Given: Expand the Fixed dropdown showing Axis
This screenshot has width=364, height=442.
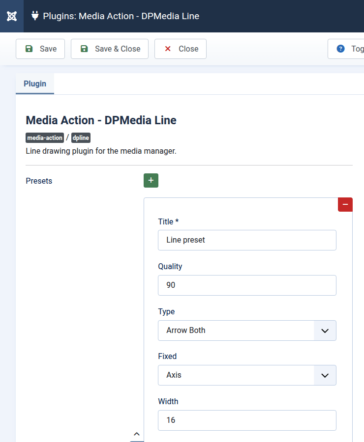Looking at the screenshot, I should pos(247,375).
